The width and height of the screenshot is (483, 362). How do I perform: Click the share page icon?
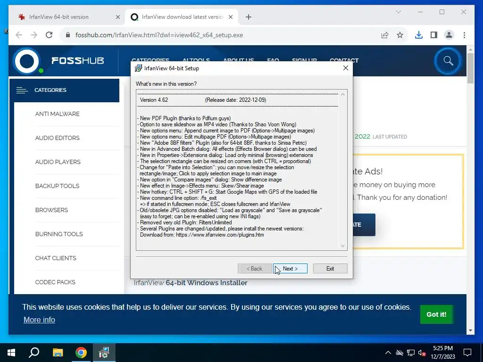pos(385,35)
